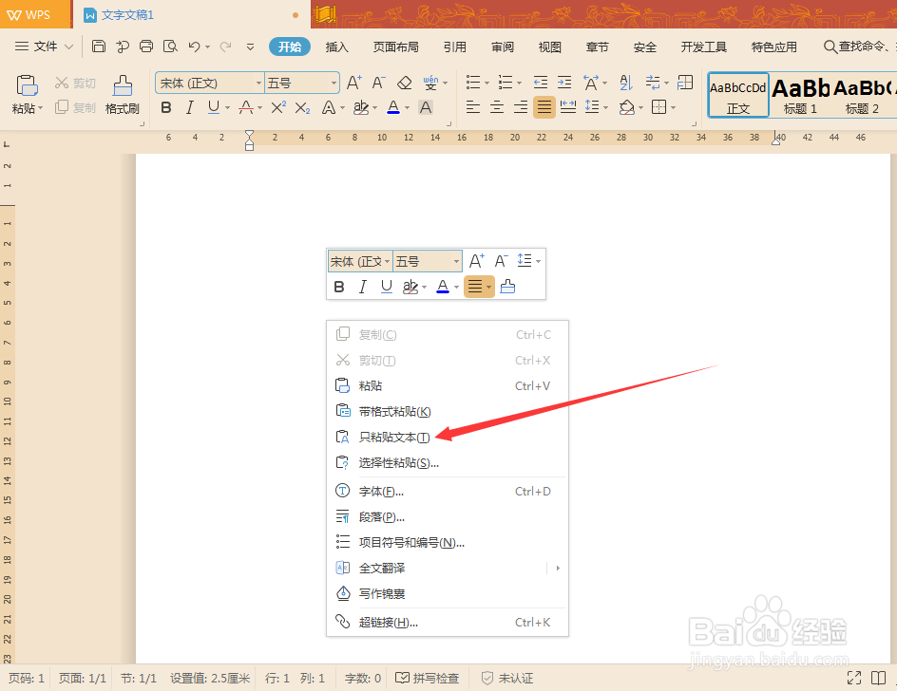The height and width of the screenshot is (691, 897).
Task: Toggle italic formatting in the ribbon
Action: (x=188, y=106)
